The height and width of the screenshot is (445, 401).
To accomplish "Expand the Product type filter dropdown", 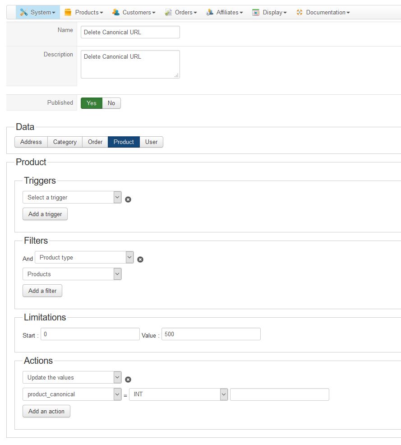I will 84,257.
